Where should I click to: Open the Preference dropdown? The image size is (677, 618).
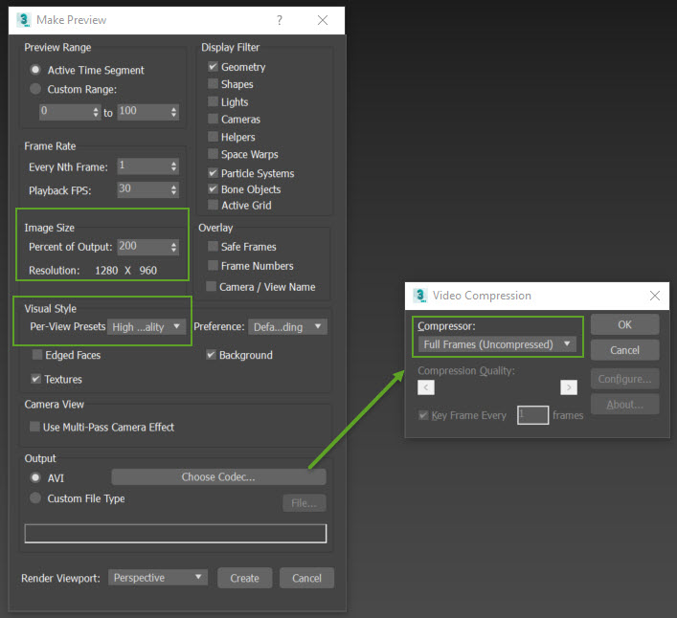coord(287,327)
